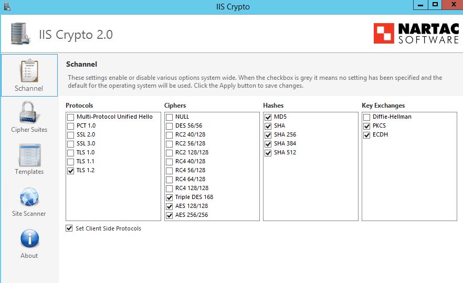The height and width of the screenshot is (283, 463).
Task: Uncheck the SHA 512 hash checkbox
Action: (268, 153)
